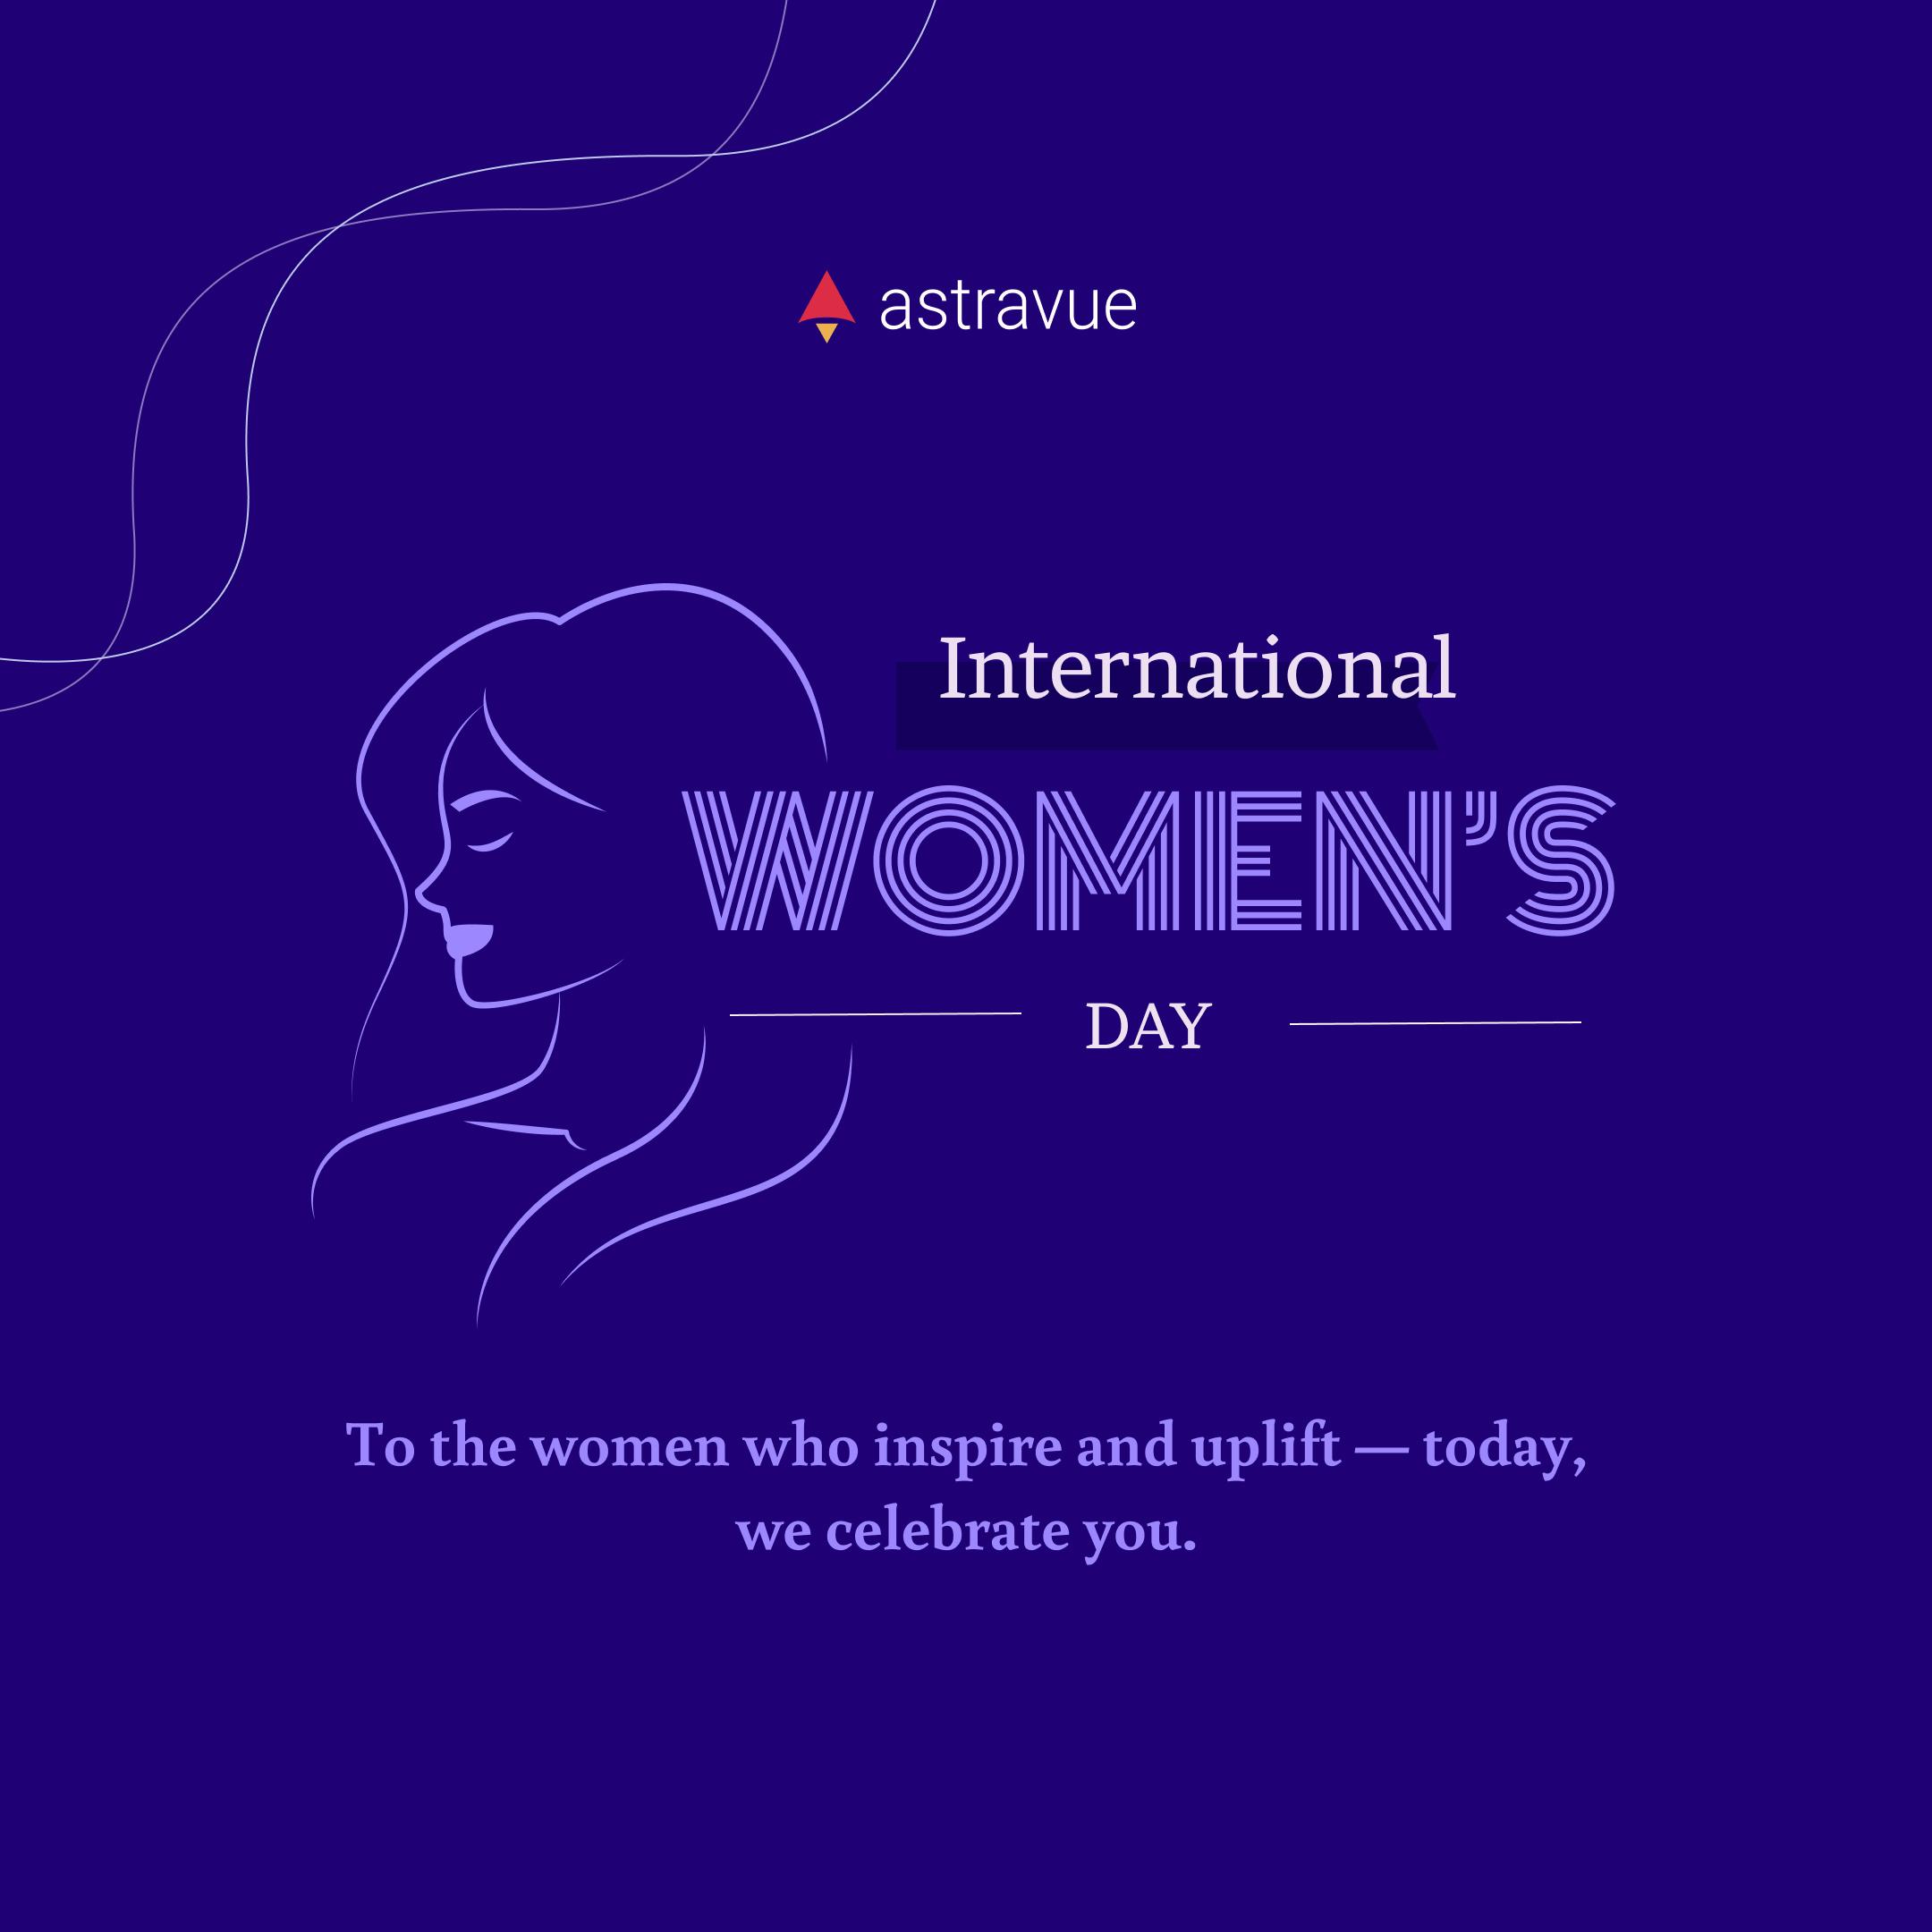Select the letter O in WOMEN'S

[947, 861]
